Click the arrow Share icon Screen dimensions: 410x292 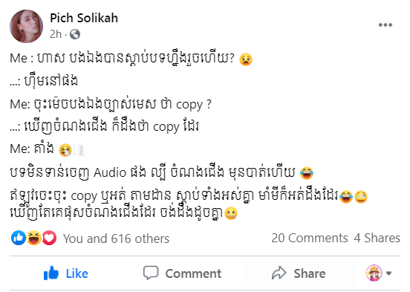pyautogui.click(x=279, y=273)
